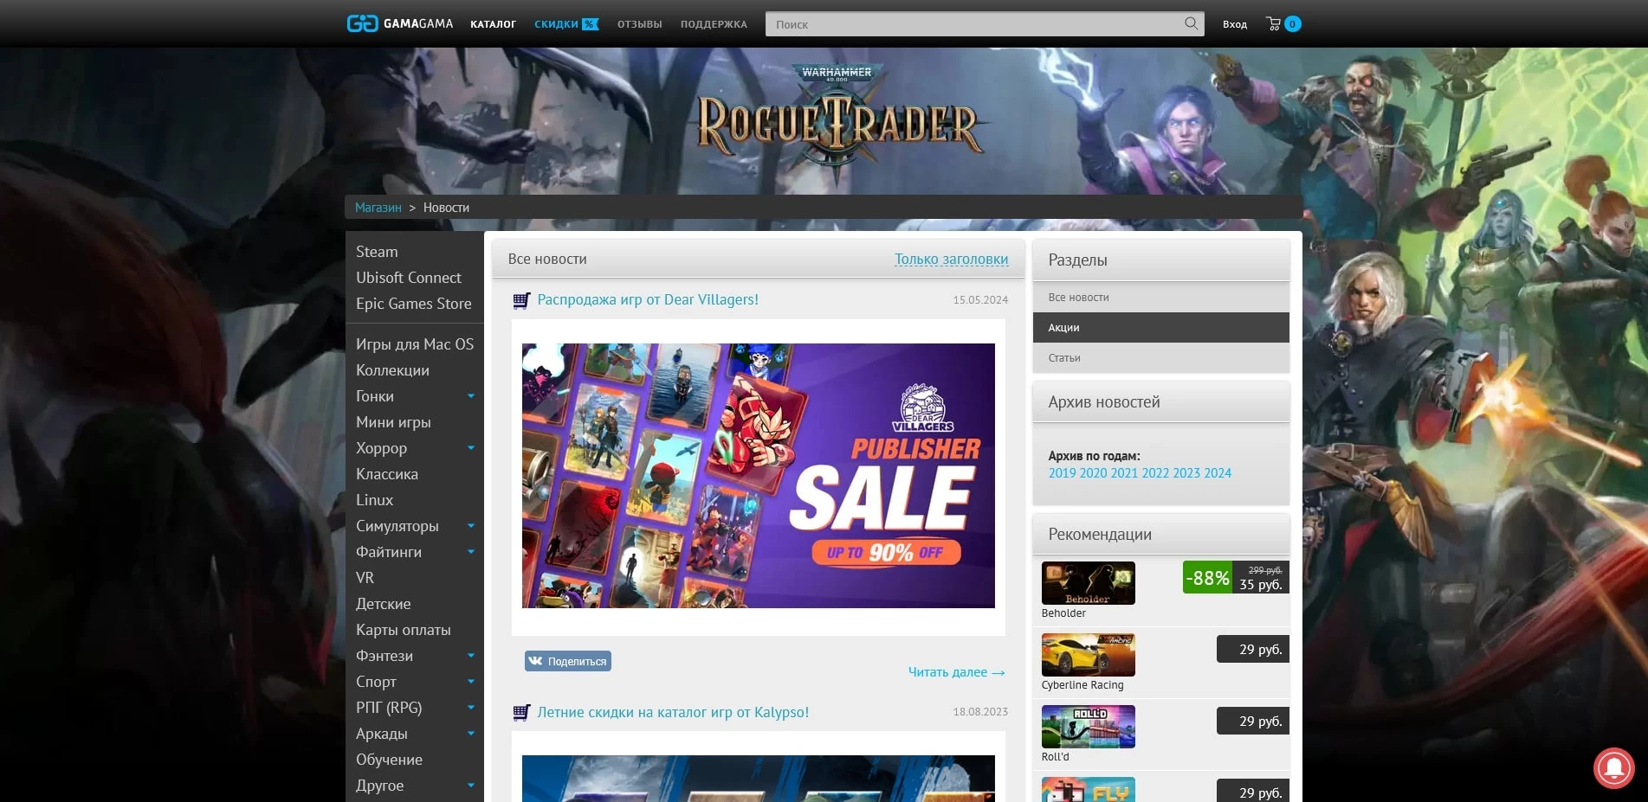Click the search magnifier icon

click(1191, 23)
